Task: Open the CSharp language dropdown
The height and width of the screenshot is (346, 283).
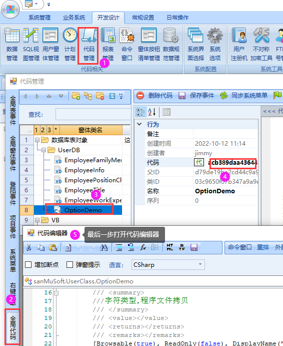Action: 168,264
